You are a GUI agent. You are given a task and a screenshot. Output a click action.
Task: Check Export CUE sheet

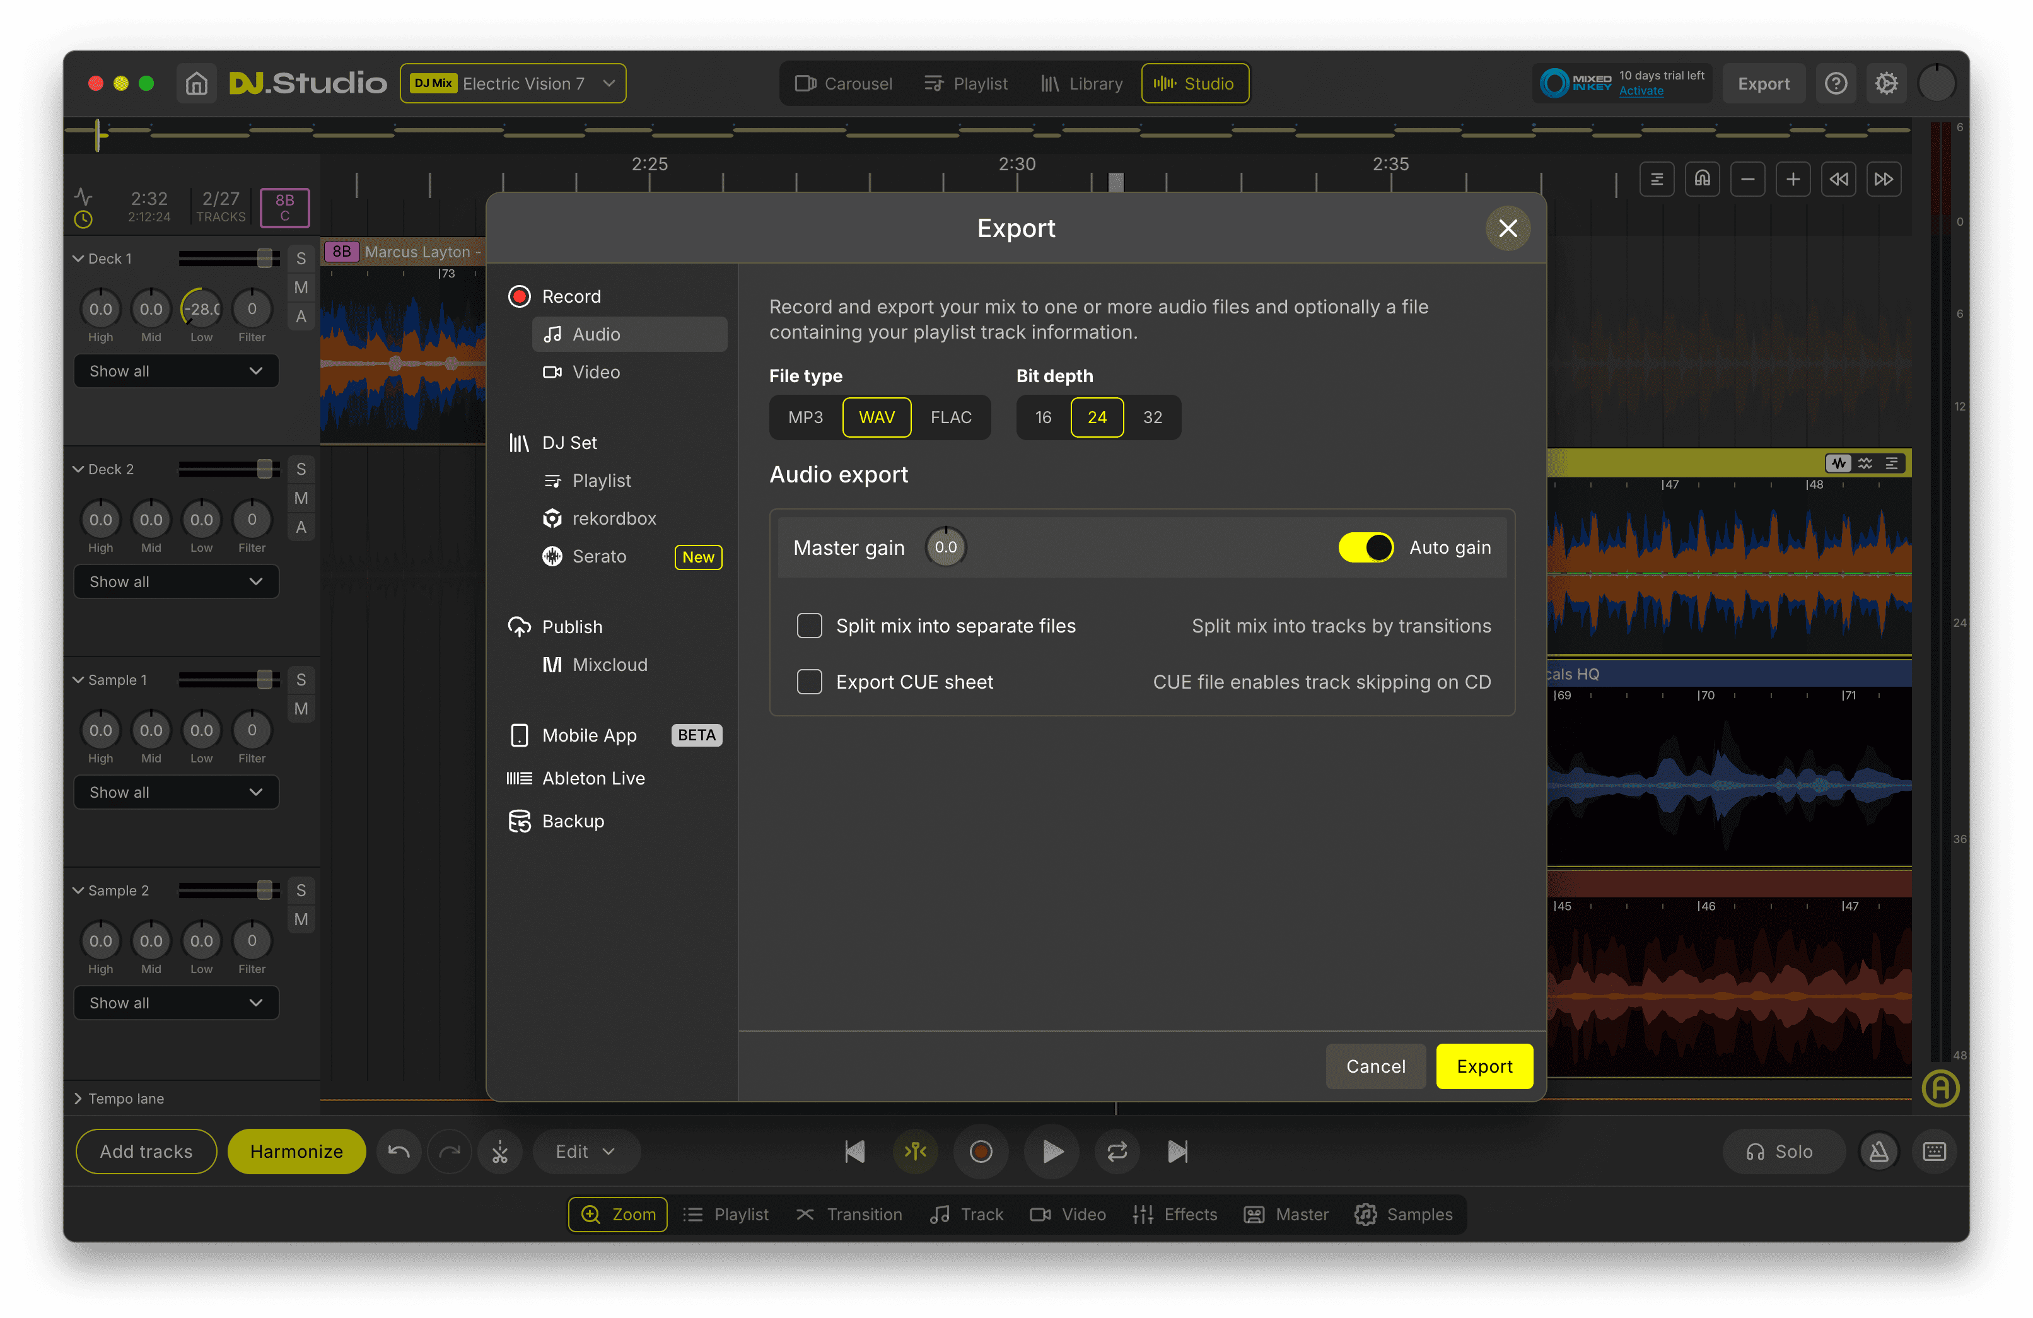tap(809, 682)
